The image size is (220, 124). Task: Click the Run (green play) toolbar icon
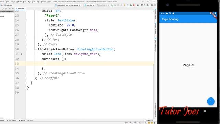[112, 5]
